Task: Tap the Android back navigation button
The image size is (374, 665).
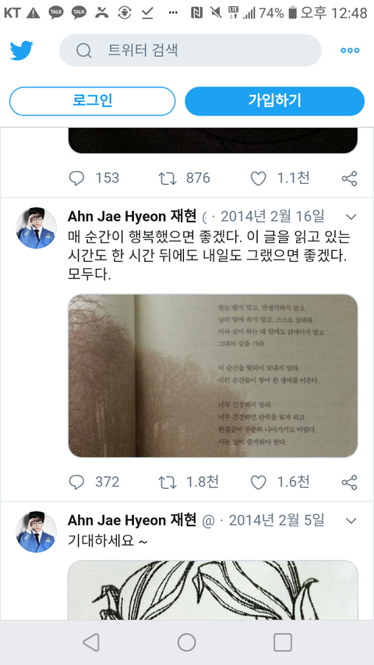Action: click(x=90, y=642)
